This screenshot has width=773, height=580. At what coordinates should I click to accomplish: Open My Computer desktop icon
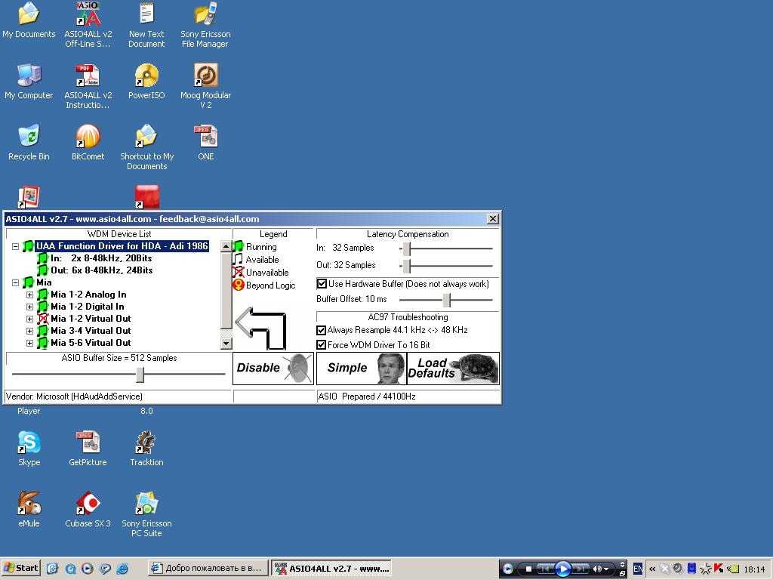(x=29, y=82)
